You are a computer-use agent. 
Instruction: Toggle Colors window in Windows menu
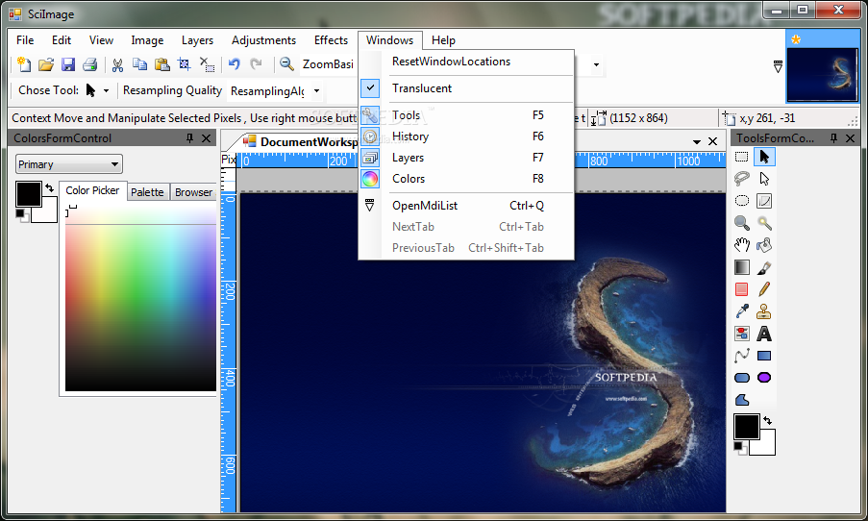pyautogui.click(x=466, y=178)
